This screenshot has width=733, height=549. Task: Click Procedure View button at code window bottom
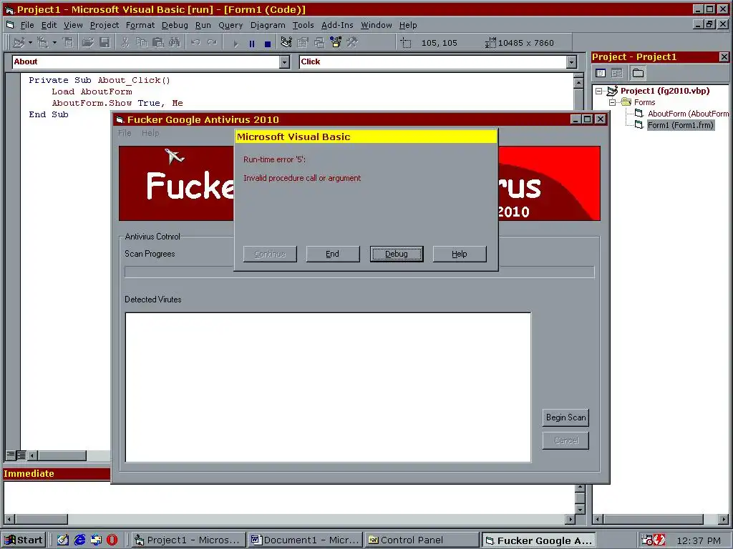(11, 455)
